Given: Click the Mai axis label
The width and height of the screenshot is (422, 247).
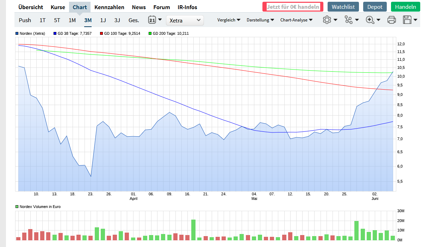Looking at the screenshot, I should click(x=254, y=199).
